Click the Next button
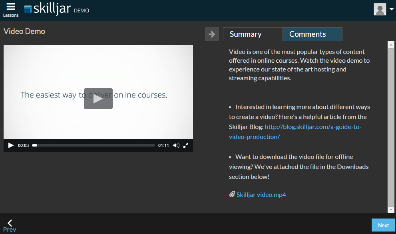The width and height of the screenshot is (396, 234). 383,225
